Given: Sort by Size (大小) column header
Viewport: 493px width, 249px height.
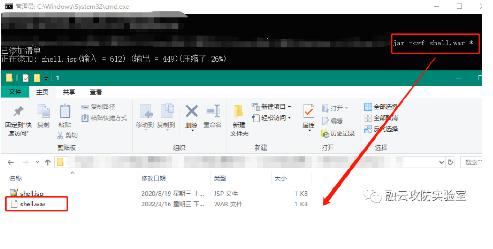Looking at the screenshot, I should tap(280, 178).
